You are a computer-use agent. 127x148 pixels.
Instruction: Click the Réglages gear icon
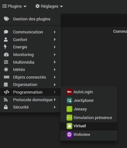click(x=37, y=6)
